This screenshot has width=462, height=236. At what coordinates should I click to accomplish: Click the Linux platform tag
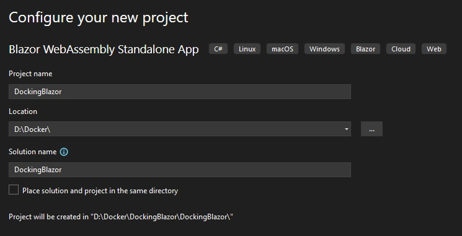(247, 49)
